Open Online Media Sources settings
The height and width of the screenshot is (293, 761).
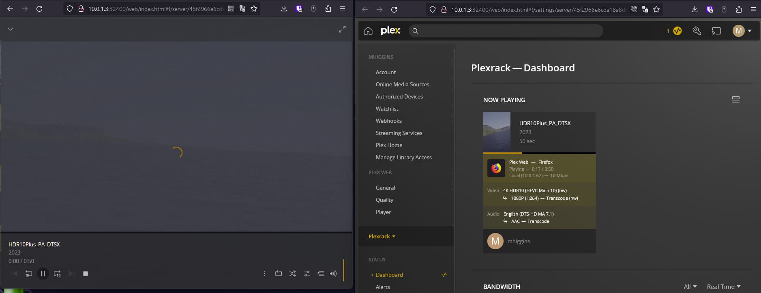(403, 84)
